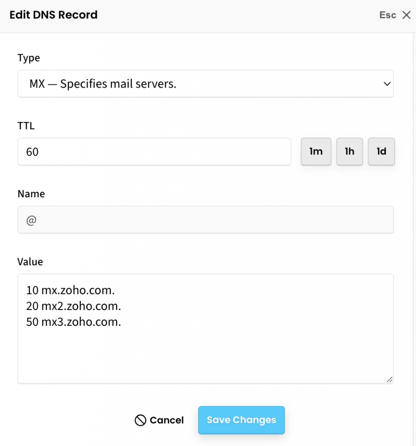
Task: Set TTL using the 1d preset
Action: click(x=381, y=152)
